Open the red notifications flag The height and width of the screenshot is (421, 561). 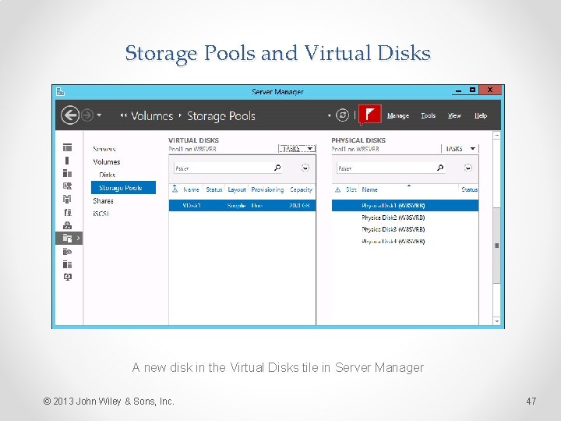[x=370, y=115]
